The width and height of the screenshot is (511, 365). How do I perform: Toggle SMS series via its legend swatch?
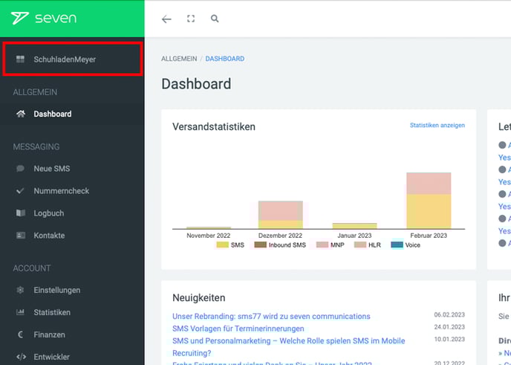point(223,245)
